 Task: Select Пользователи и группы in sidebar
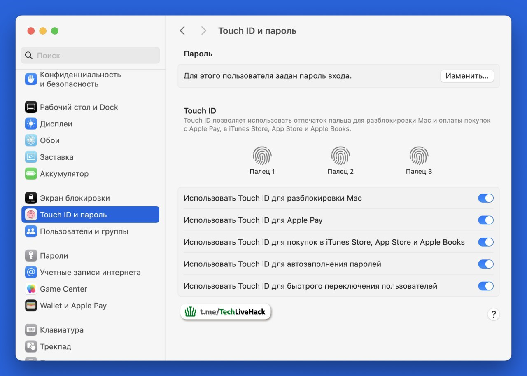(90, 231)
